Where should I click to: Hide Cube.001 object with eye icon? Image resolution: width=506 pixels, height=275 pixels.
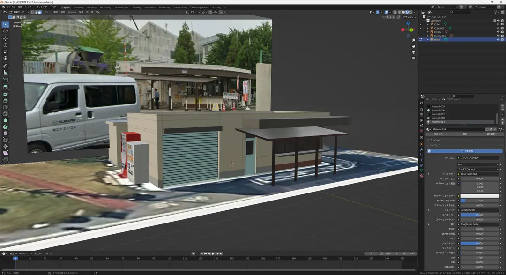[498, 28]
